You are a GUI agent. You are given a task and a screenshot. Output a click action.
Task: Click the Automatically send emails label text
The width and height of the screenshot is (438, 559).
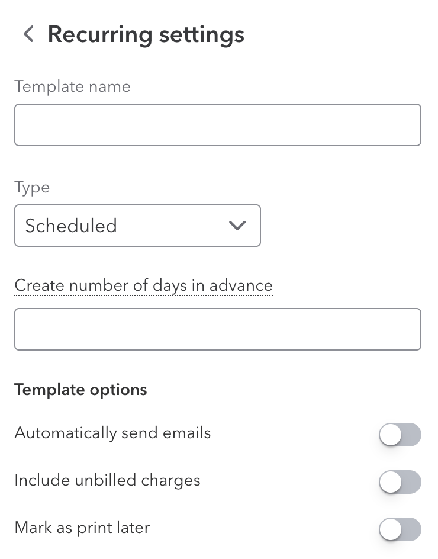[112, 433]
